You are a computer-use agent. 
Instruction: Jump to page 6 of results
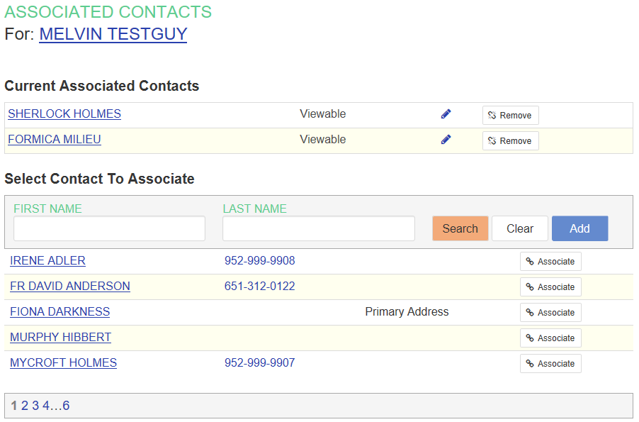(x=66, y=406)
